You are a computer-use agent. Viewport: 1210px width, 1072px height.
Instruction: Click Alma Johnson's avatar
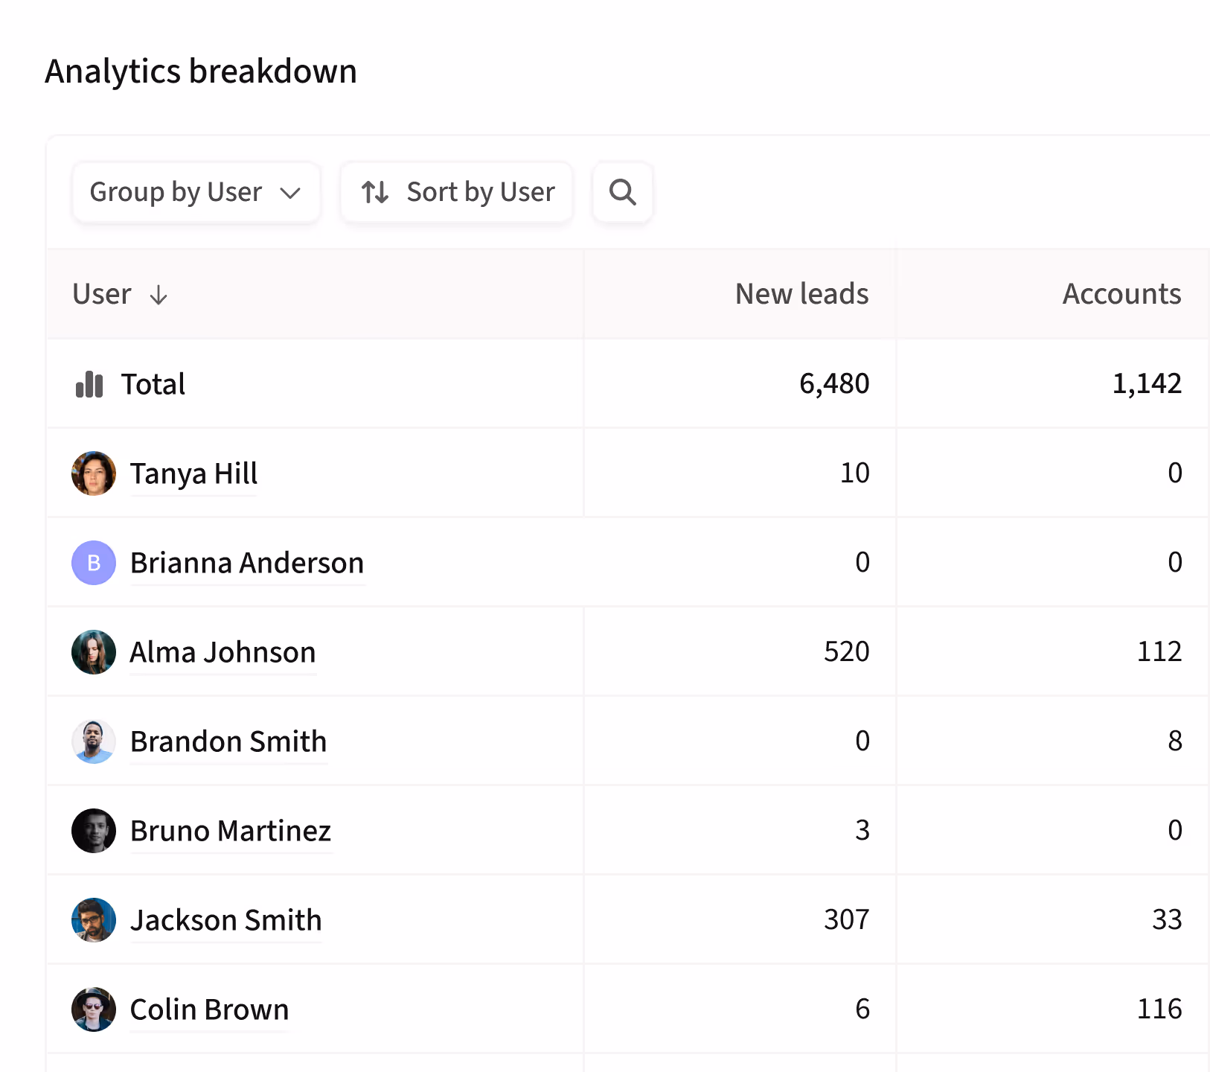94,652
